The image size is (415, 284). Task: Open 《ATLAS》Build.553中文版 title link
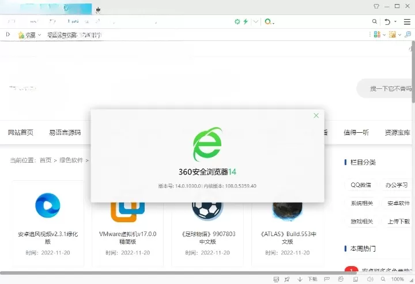tap(288, 238)
